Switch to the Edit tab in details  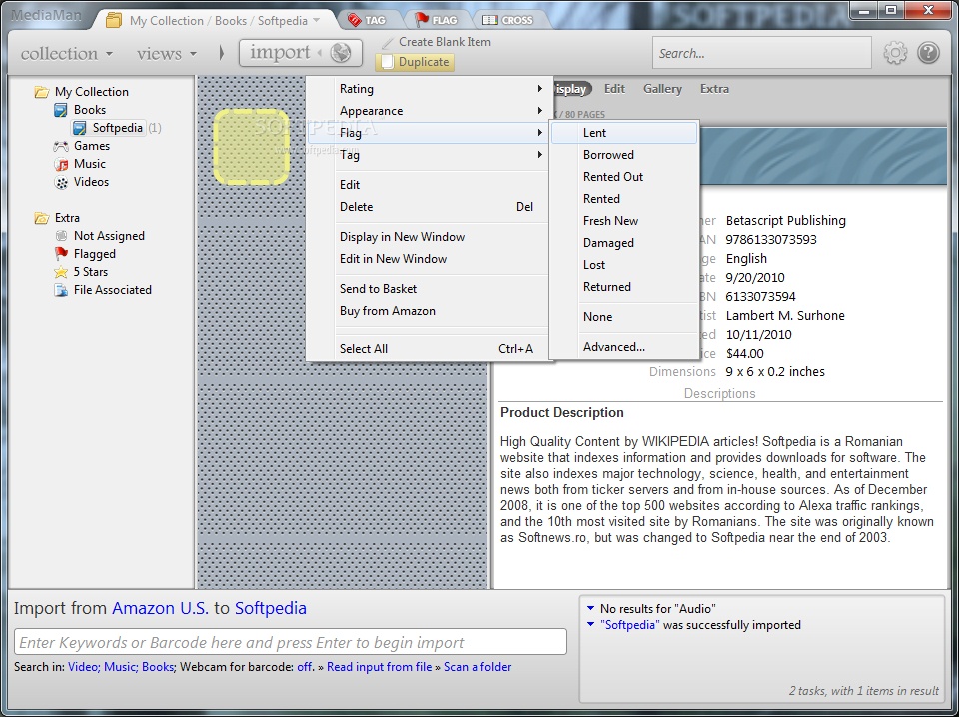pos(614,89)
